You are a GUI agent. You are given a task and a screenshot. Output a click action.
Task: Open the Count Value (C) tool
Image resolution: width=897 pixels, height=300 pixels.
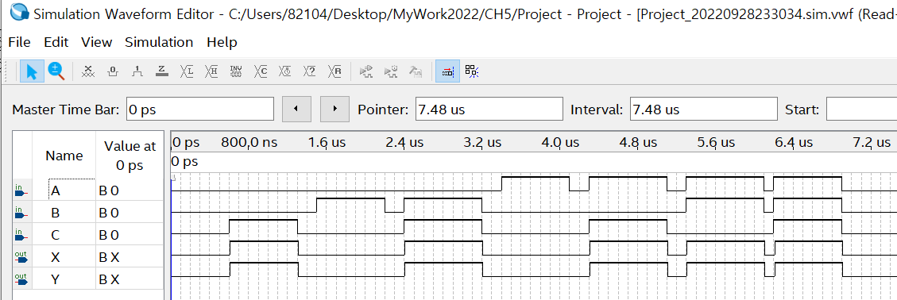[261, 71]
